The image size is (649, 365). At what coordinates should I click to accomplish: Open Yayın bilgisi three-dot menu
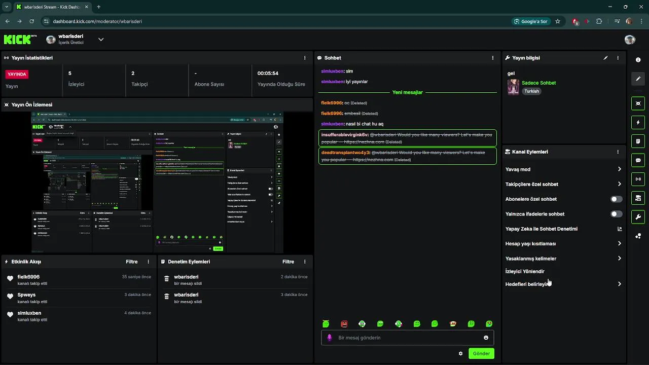618,58
